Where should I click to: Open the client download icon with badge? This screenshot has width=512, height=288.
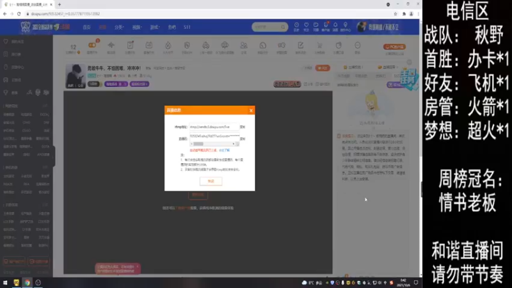point(326,26)
